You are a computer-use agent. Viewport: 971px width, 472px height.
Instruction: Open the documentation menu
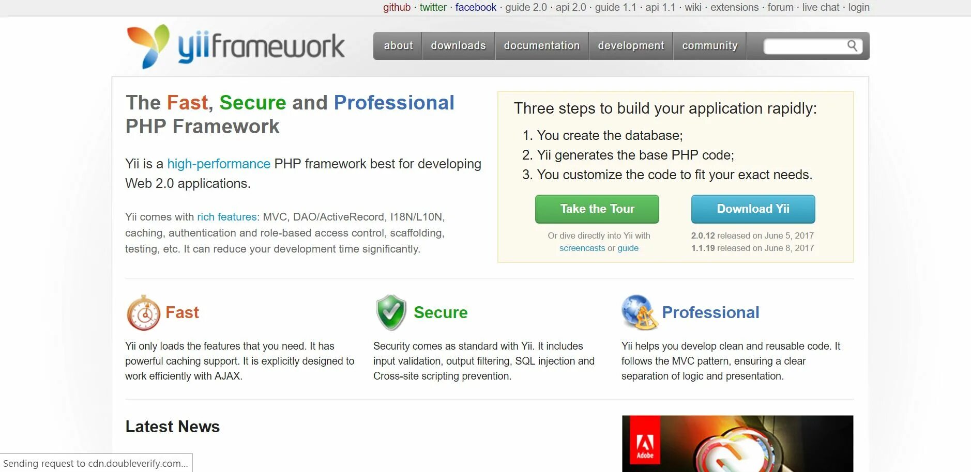tap(542, 45)
